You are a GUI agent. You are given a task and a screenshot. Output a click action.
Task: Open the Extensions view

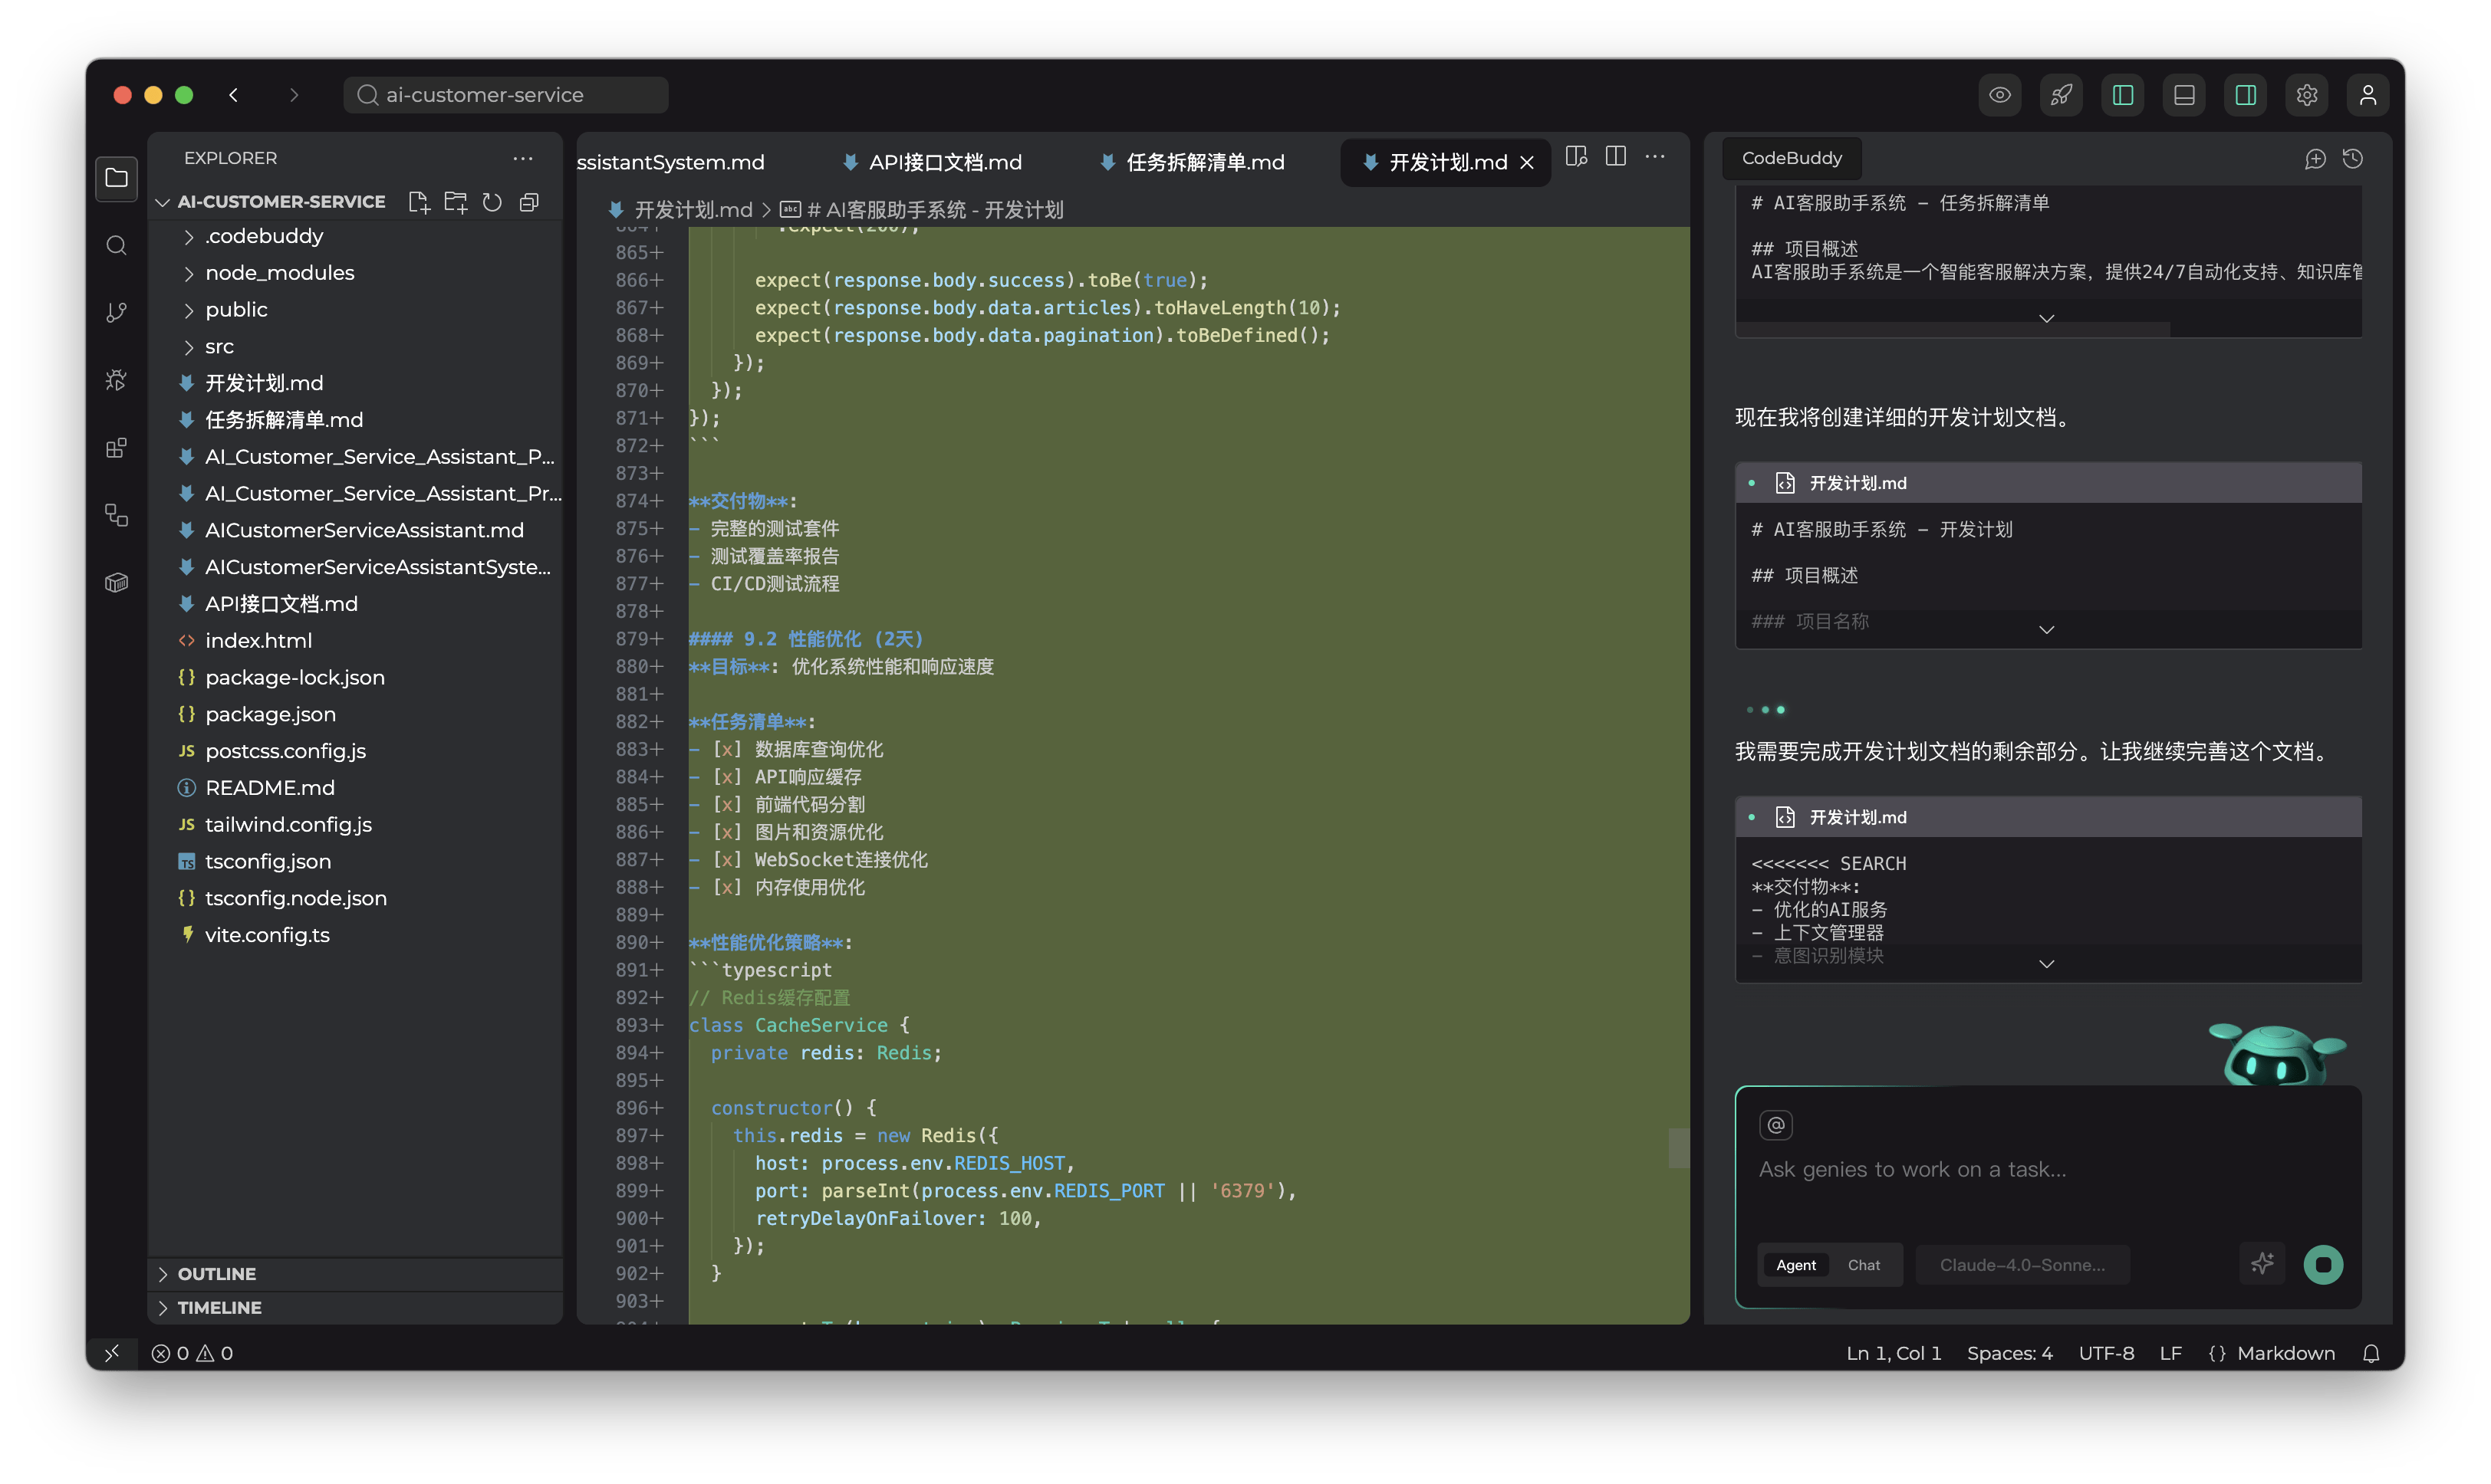click(116, 447)
